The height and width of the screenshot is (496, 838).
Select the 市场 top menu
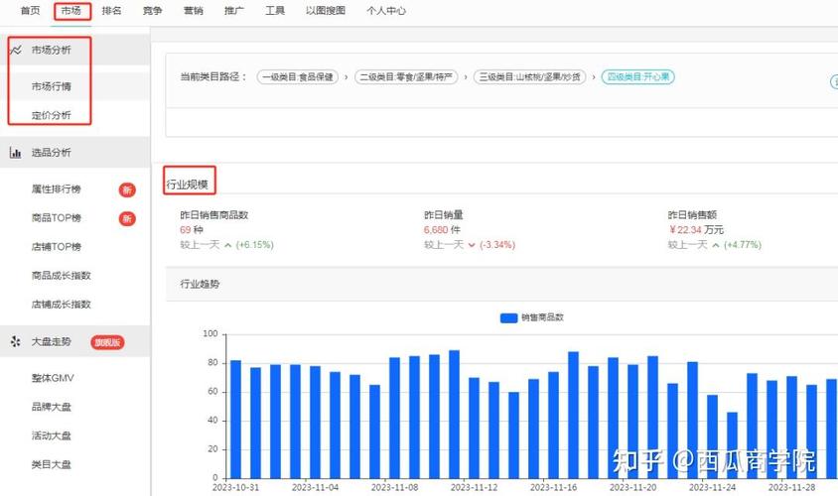click(x=71, y=11)
